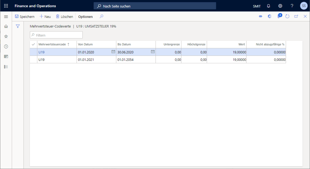Open Recent clock icon in sidebar
This screenshot has width=310, height=169.
click(x=6, y=47)
